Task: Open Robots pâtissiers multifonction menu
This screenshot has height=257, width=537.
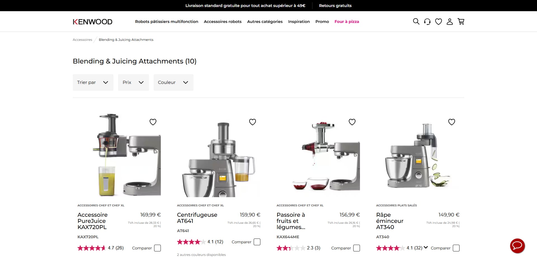Action: 167,22
